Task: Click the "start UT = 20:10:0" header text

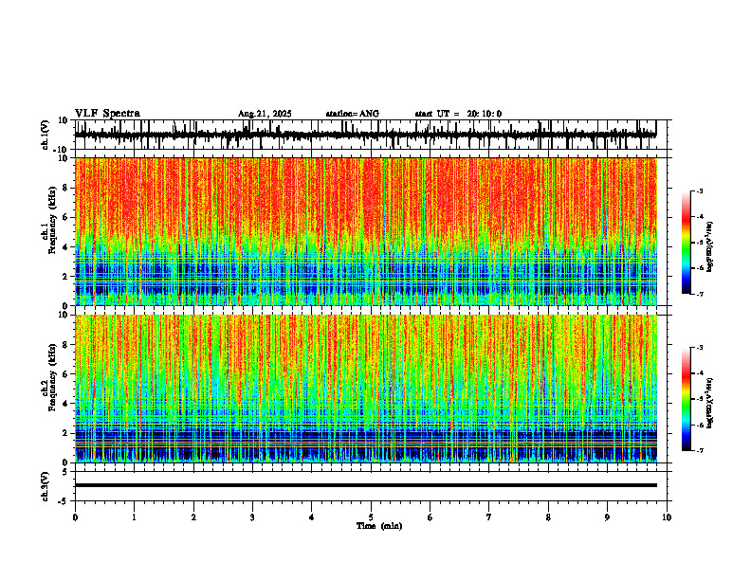Action: [458, 114]
